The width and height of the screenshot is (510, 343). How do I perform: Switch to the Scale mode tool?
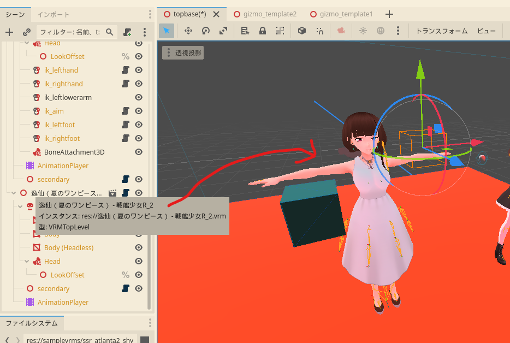coord(223,31)
